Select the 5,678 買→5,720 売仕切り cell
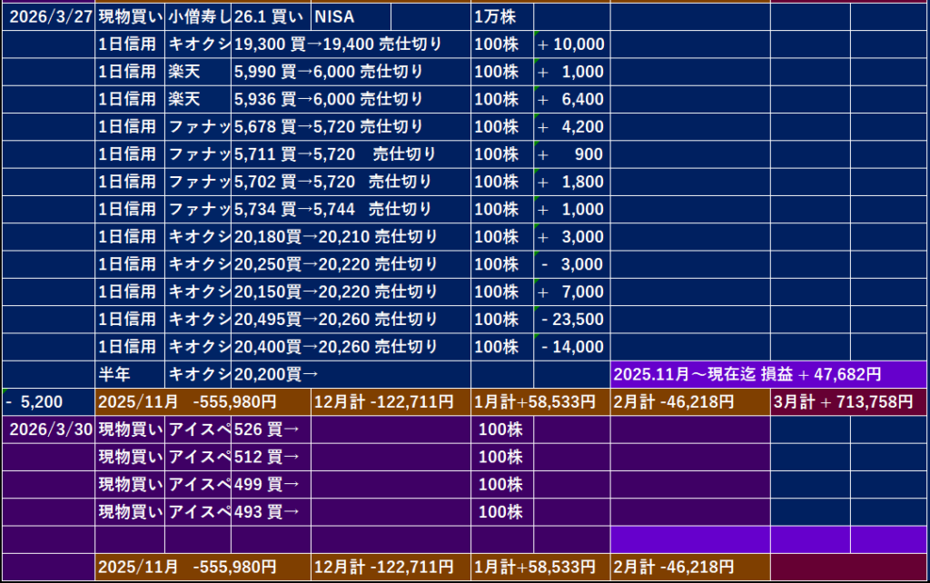This screenshot has height=583, width=930. coord(350,127)
